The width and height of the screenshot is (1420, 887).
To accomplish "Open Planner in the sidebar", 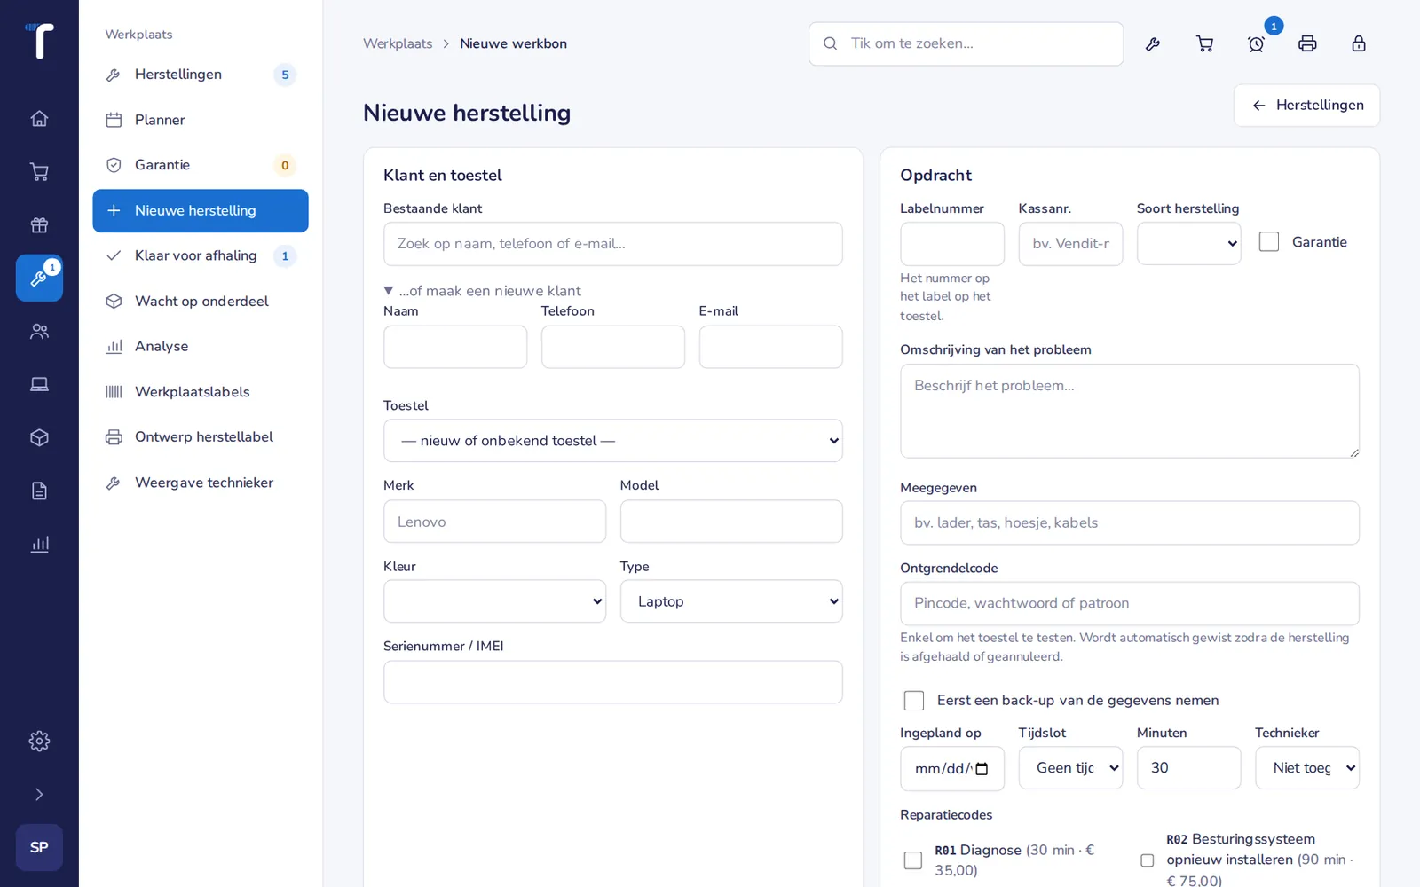I will 201,120.
